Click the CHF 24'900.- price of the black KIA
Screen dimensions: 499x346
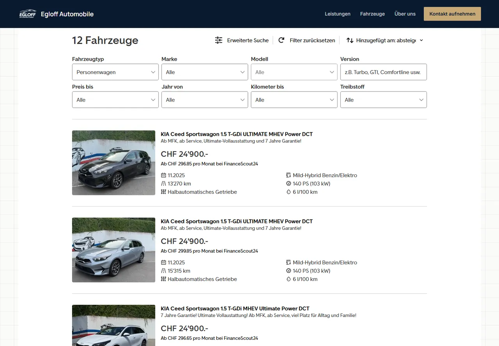point(184,154)
